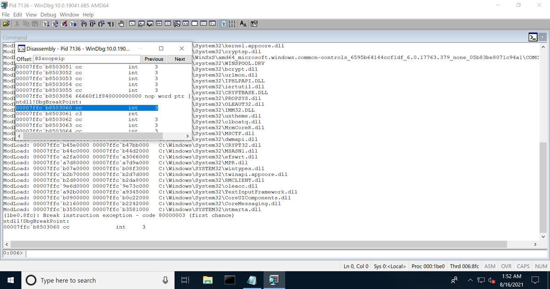The image size is (550, 289).
Task: Select the Step Over icon
Action: pyautogui.click(x=93, y=23)
